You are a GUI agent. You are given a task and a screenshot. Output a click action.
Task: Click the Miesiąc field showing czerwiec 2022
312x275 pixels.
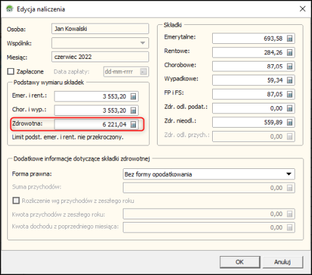(100, 57)
